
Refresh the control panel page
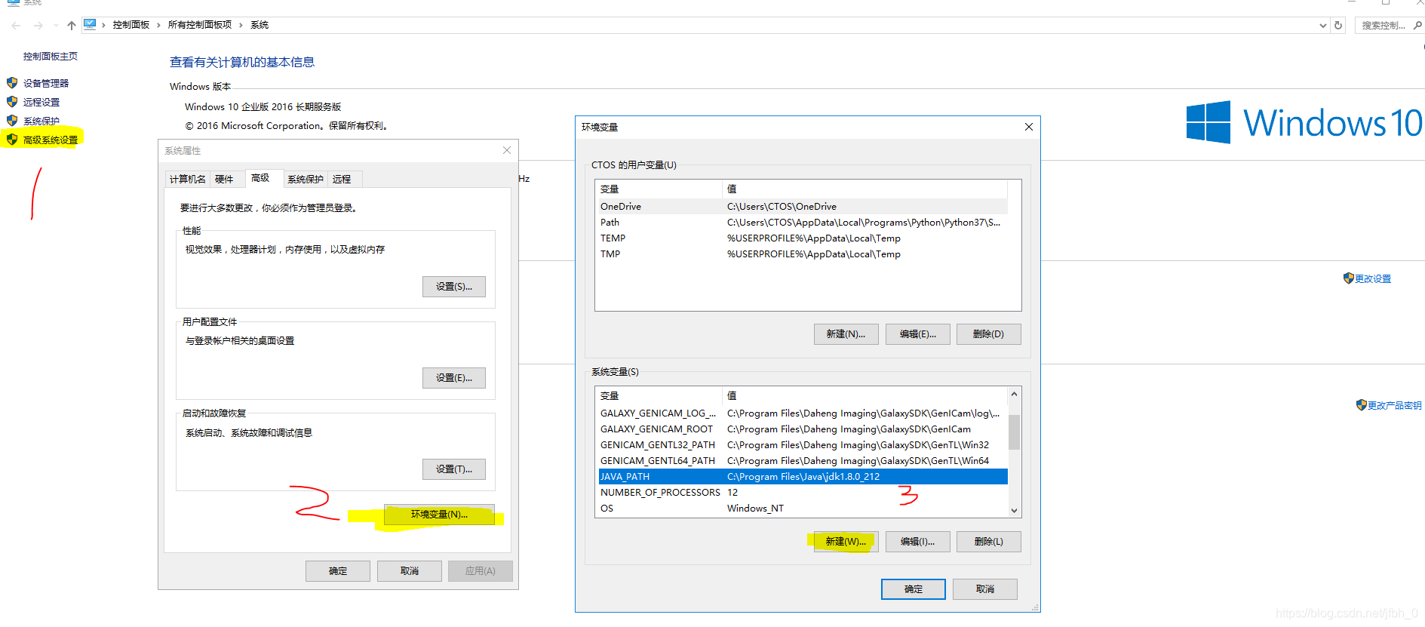(1338, 25)
